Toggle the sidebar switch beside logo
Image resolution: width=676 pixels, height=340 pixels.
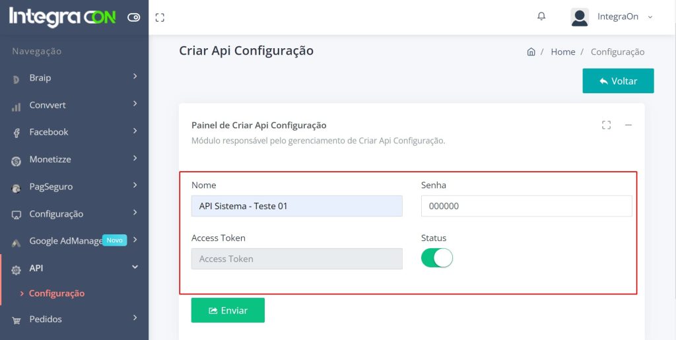coord(134,17)
